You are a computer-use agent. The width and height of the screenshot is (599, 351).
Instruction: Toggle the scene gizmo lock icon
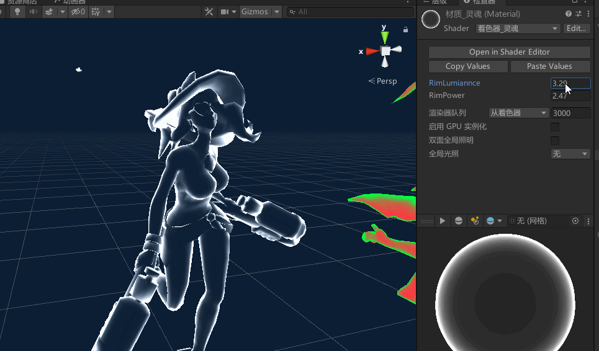click(x=405, y=29)
